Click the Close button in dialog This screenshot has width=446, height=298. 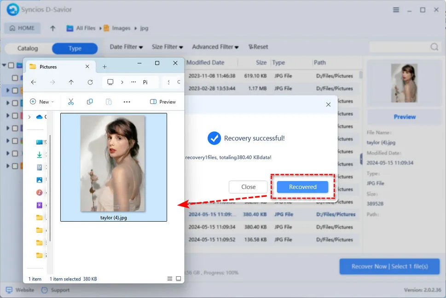click(x=249, y=187)
